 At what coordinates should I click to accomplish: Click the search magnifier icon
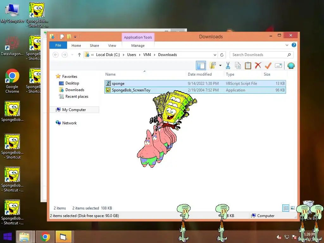click(289, 55)
